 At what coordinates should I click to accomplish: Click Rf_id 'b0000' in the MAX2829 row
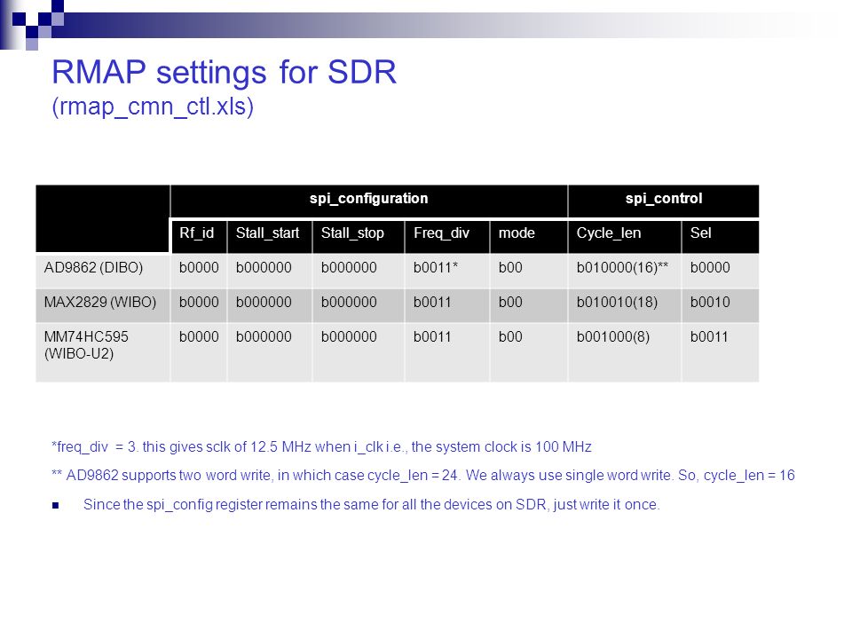click(x=199, y=302)
